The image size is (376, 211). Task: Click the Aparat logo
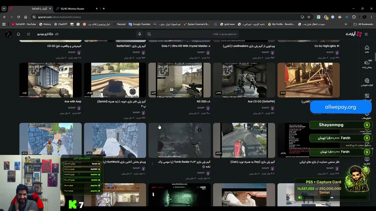coord(354,34)
